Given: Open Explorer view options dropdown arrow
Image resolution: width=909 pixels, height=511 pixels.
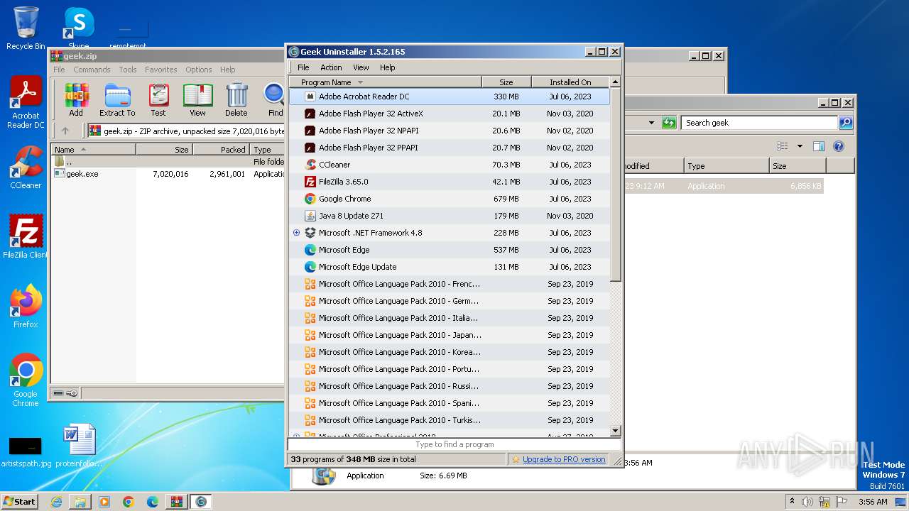Looking at the screenshot, I should click(x=800, y=146).
